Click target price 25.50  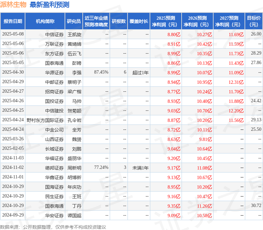point(256,129)
